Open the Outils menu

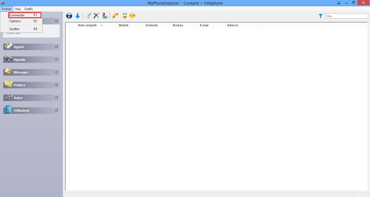tap(28, 9)
